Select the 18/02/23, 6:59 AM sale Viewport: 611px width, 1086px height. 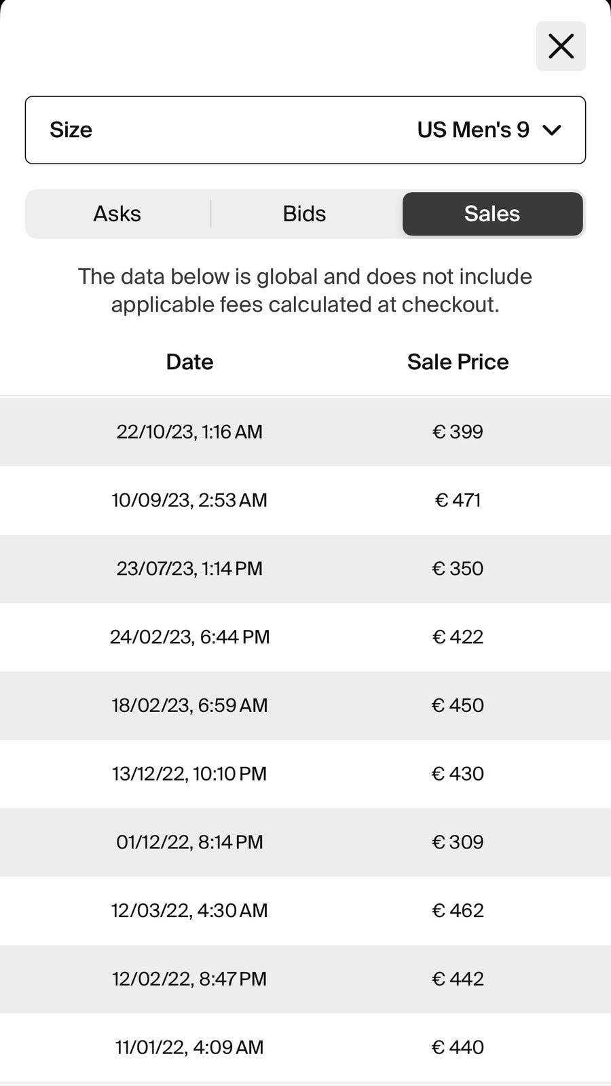click(x=189, y=705)
